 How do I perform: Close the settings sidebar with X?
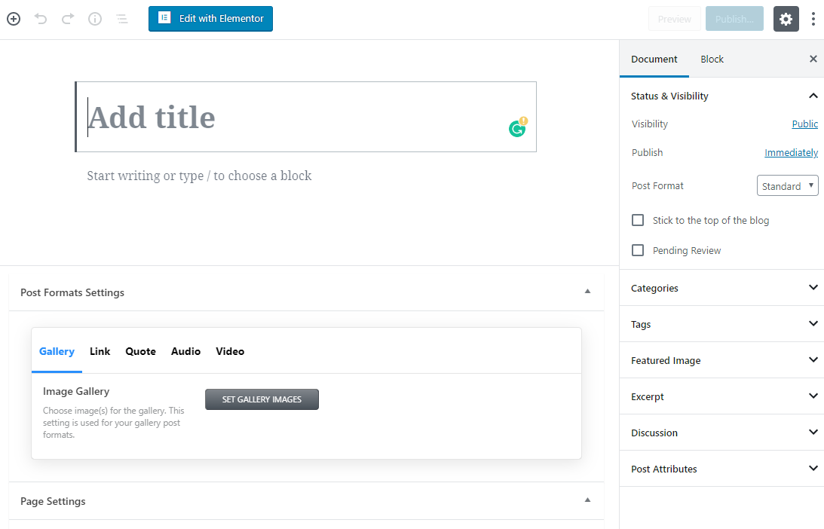coord(813,59)
